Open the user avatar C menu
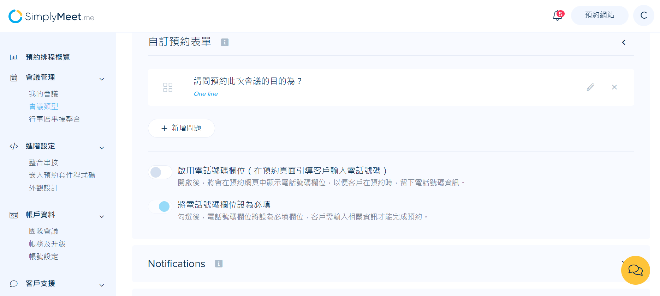660x296 pixels. pos(644,16)
